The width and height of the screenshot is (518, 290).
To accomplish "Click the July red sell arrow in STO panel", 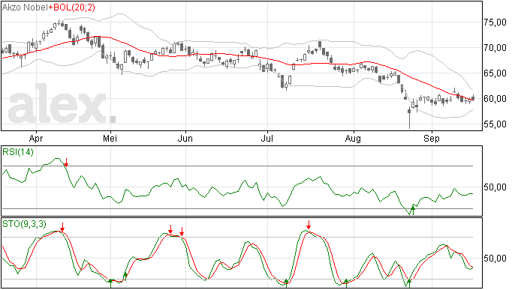I will [309, 225].
